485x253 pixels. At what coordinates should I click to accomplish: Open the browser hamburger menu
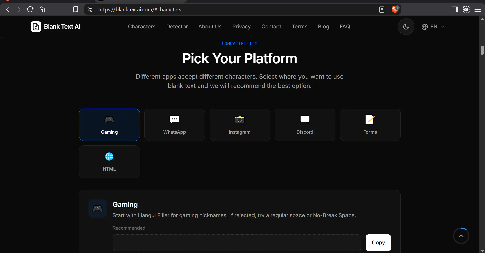coord(478,10)
